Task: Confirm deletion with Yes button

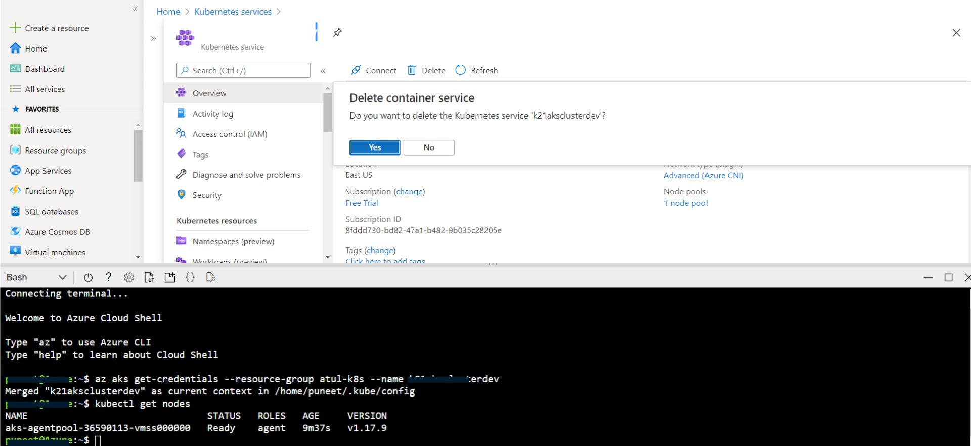Action: (x=375, y=147)
